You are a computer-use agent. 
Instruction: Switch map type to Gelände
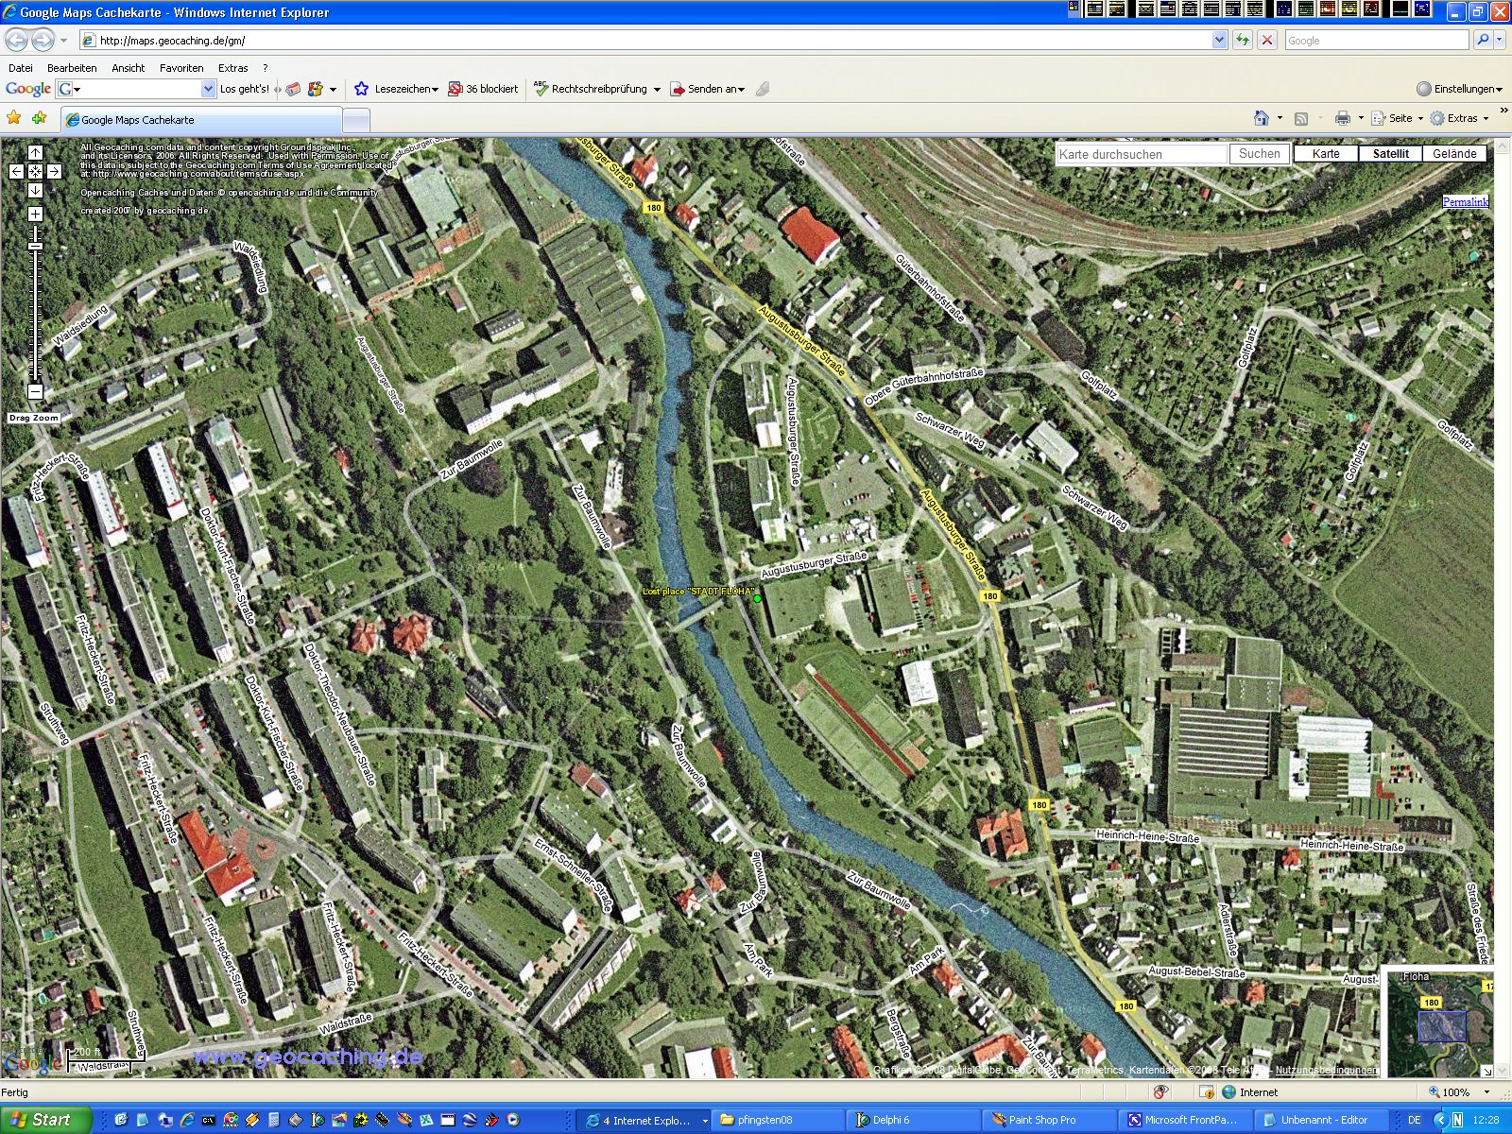point(1454,154)
